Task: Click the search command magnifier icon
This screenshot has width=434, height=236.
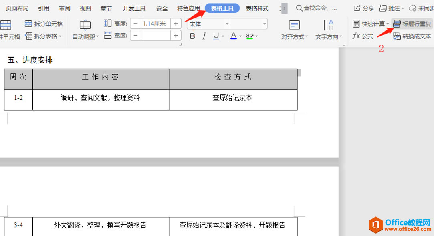Action: click(299, 8)
